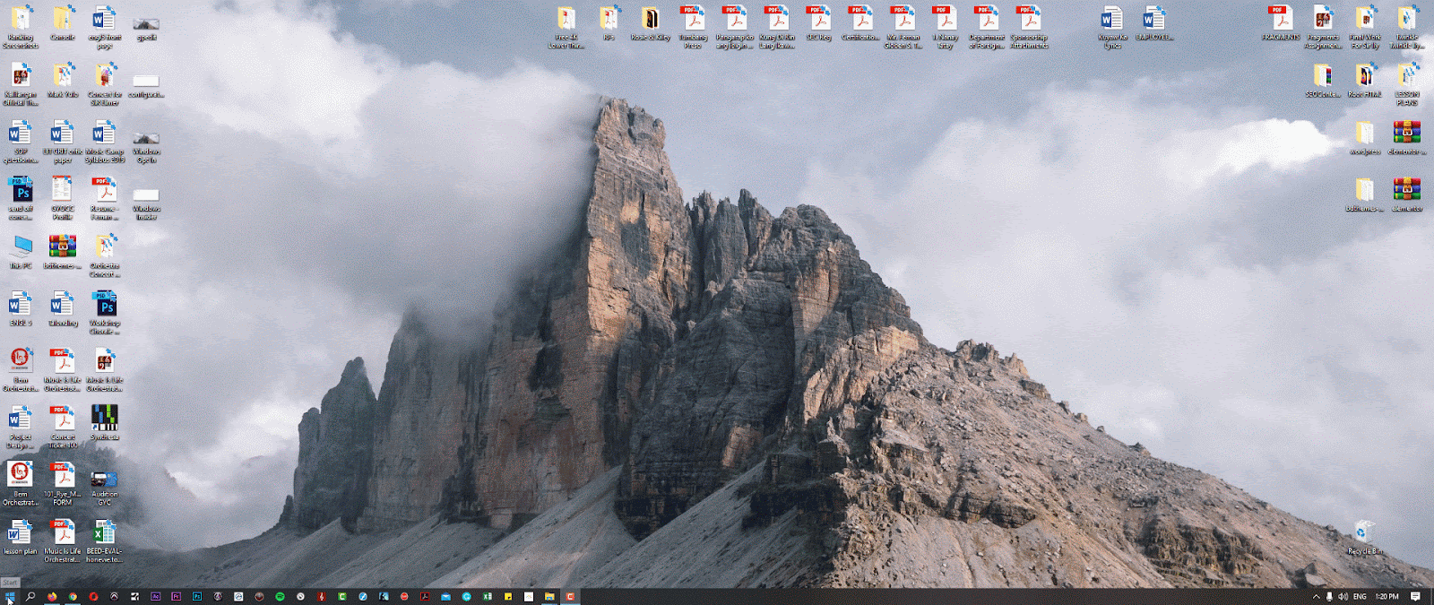The image size is (1434, 605).
Task: Select the UT GRIT critic paper document
Action: click(x=62, y=142)
